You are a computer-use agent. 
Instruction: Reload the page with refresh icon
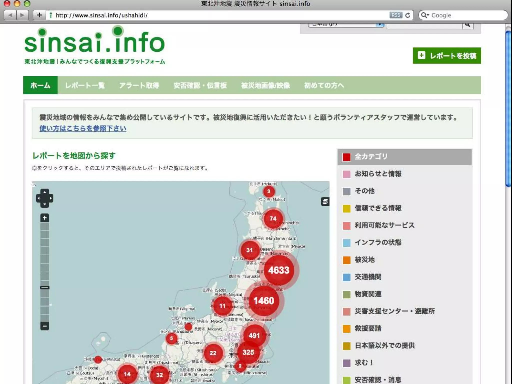click(408, 15)
